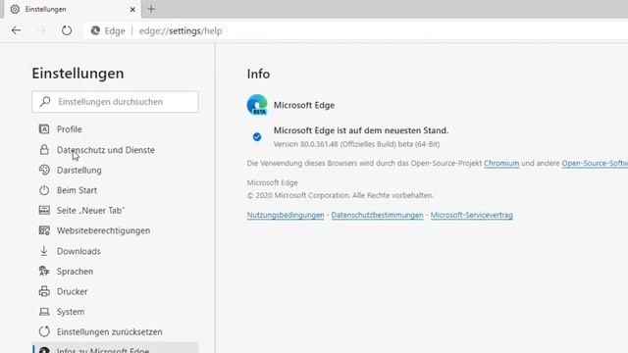Screen dimensions: 628x353
Task: Select the Einstellungen browser tab
Action: tap(72, 9)
